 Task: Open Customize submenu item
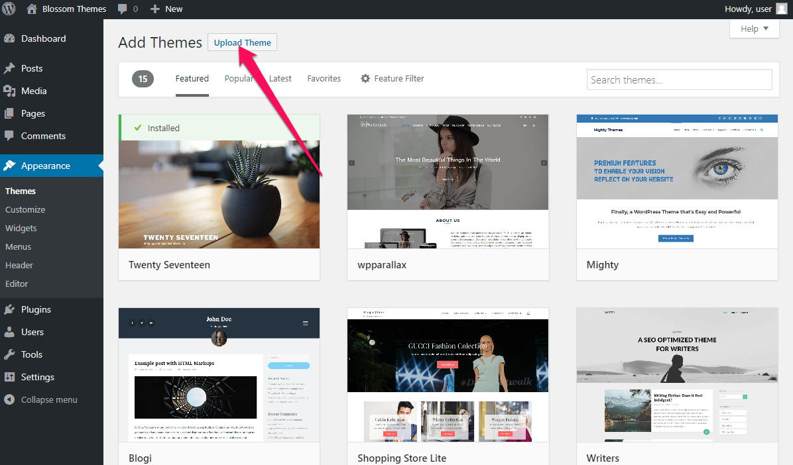(x=25, y=210)
